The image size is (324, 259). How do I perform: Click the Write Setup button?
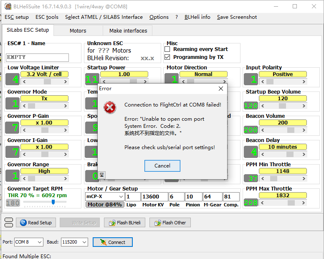pos(80,223)
